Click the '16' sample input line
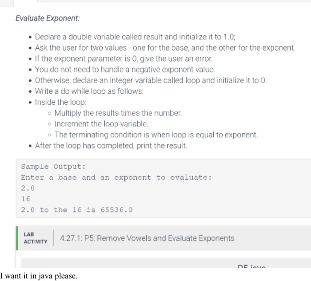This screenshot has height=281, width=311. click(26, 199)
